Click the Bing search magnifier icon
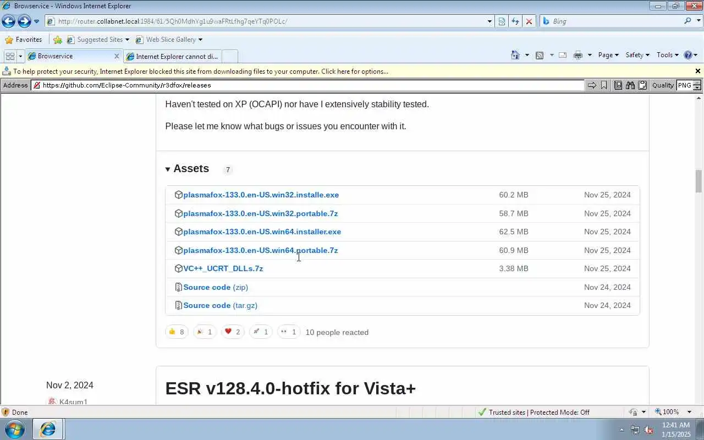704x440 pixels. 688,21
